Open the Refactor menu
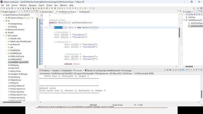 (x=23, y=5)
